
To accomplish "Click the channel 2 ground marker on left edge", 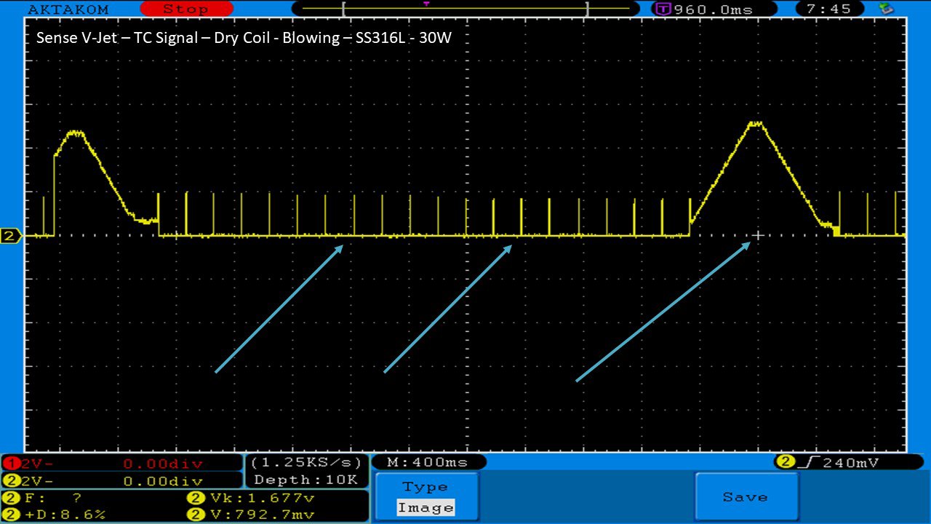I will [11, 236].
